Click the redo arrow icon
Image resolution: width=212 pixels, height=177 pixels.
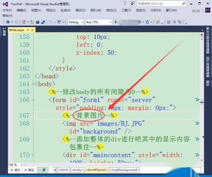[x=59, y=22]
